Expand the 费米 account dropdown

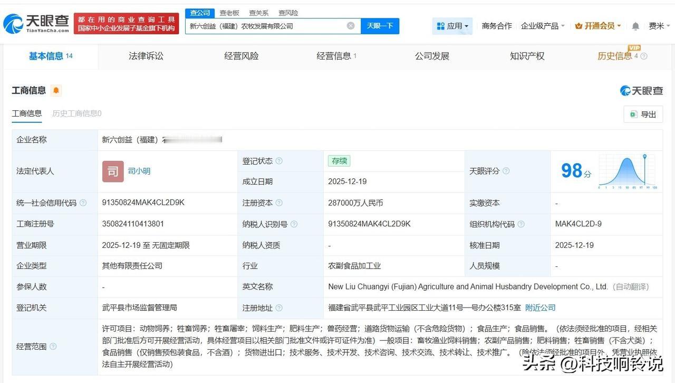659,25
